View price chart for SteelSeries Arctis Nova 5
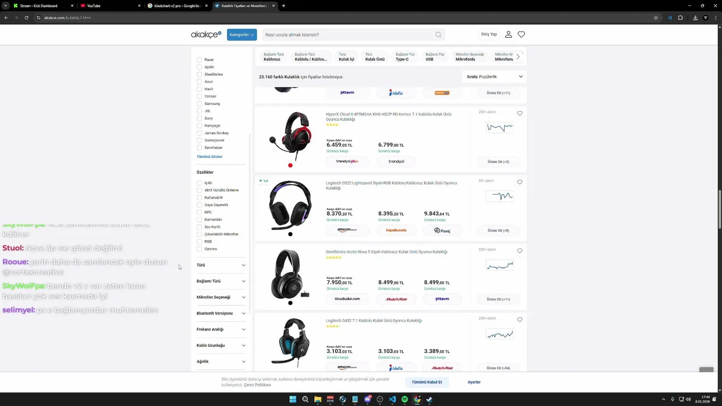 (500, 266)
